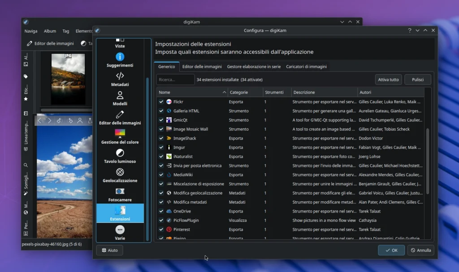This screenshot has height=272, width=459.
Task: Open the Album menu
Action: (50, 31)
